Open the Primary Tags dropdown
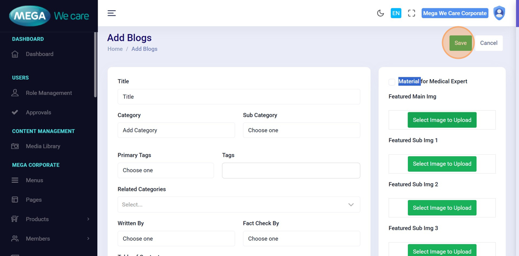 pos(165,170)
